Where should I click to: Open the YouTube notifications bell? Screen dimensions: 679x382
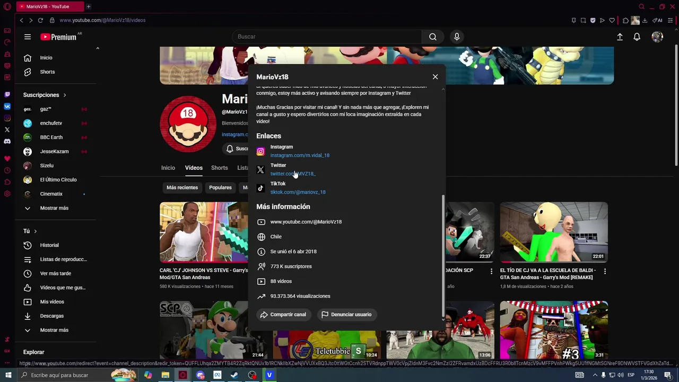[x=637, y=37]
